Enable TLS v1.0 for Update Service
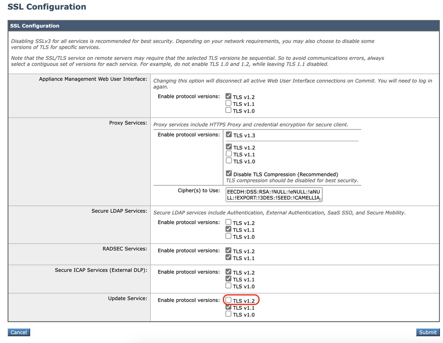443x343 pixels. click(228, 314)
